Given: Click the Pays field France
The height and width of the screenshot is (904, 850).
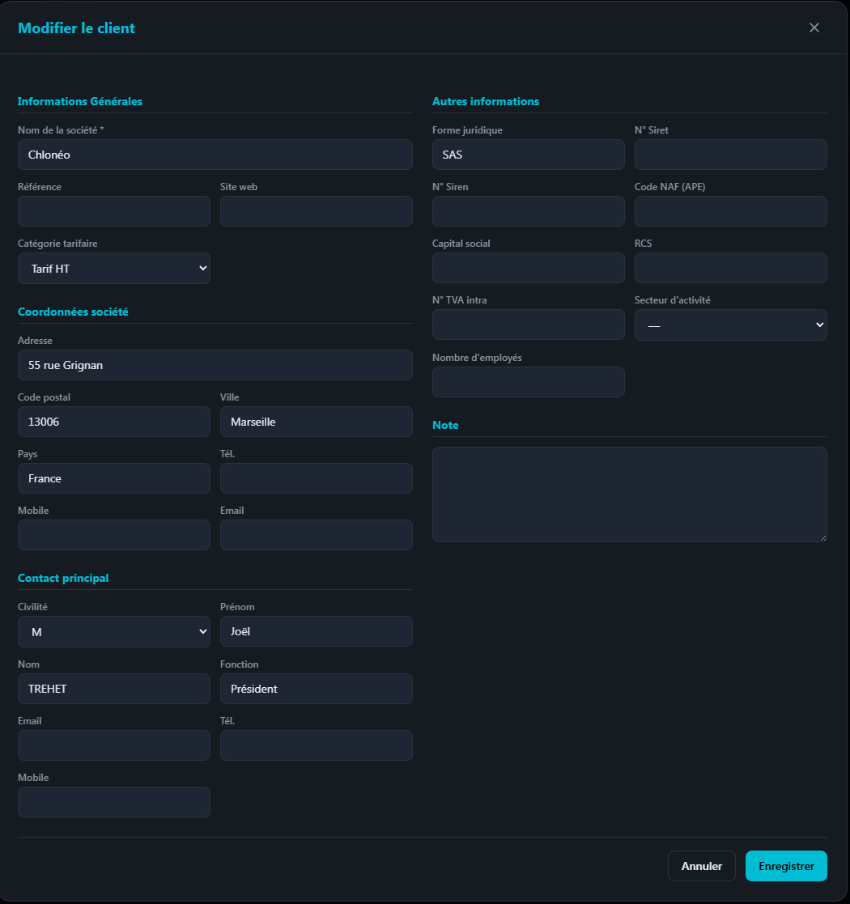Looking at the screenshot, I should pyautogui.click(x=114, y=478).
